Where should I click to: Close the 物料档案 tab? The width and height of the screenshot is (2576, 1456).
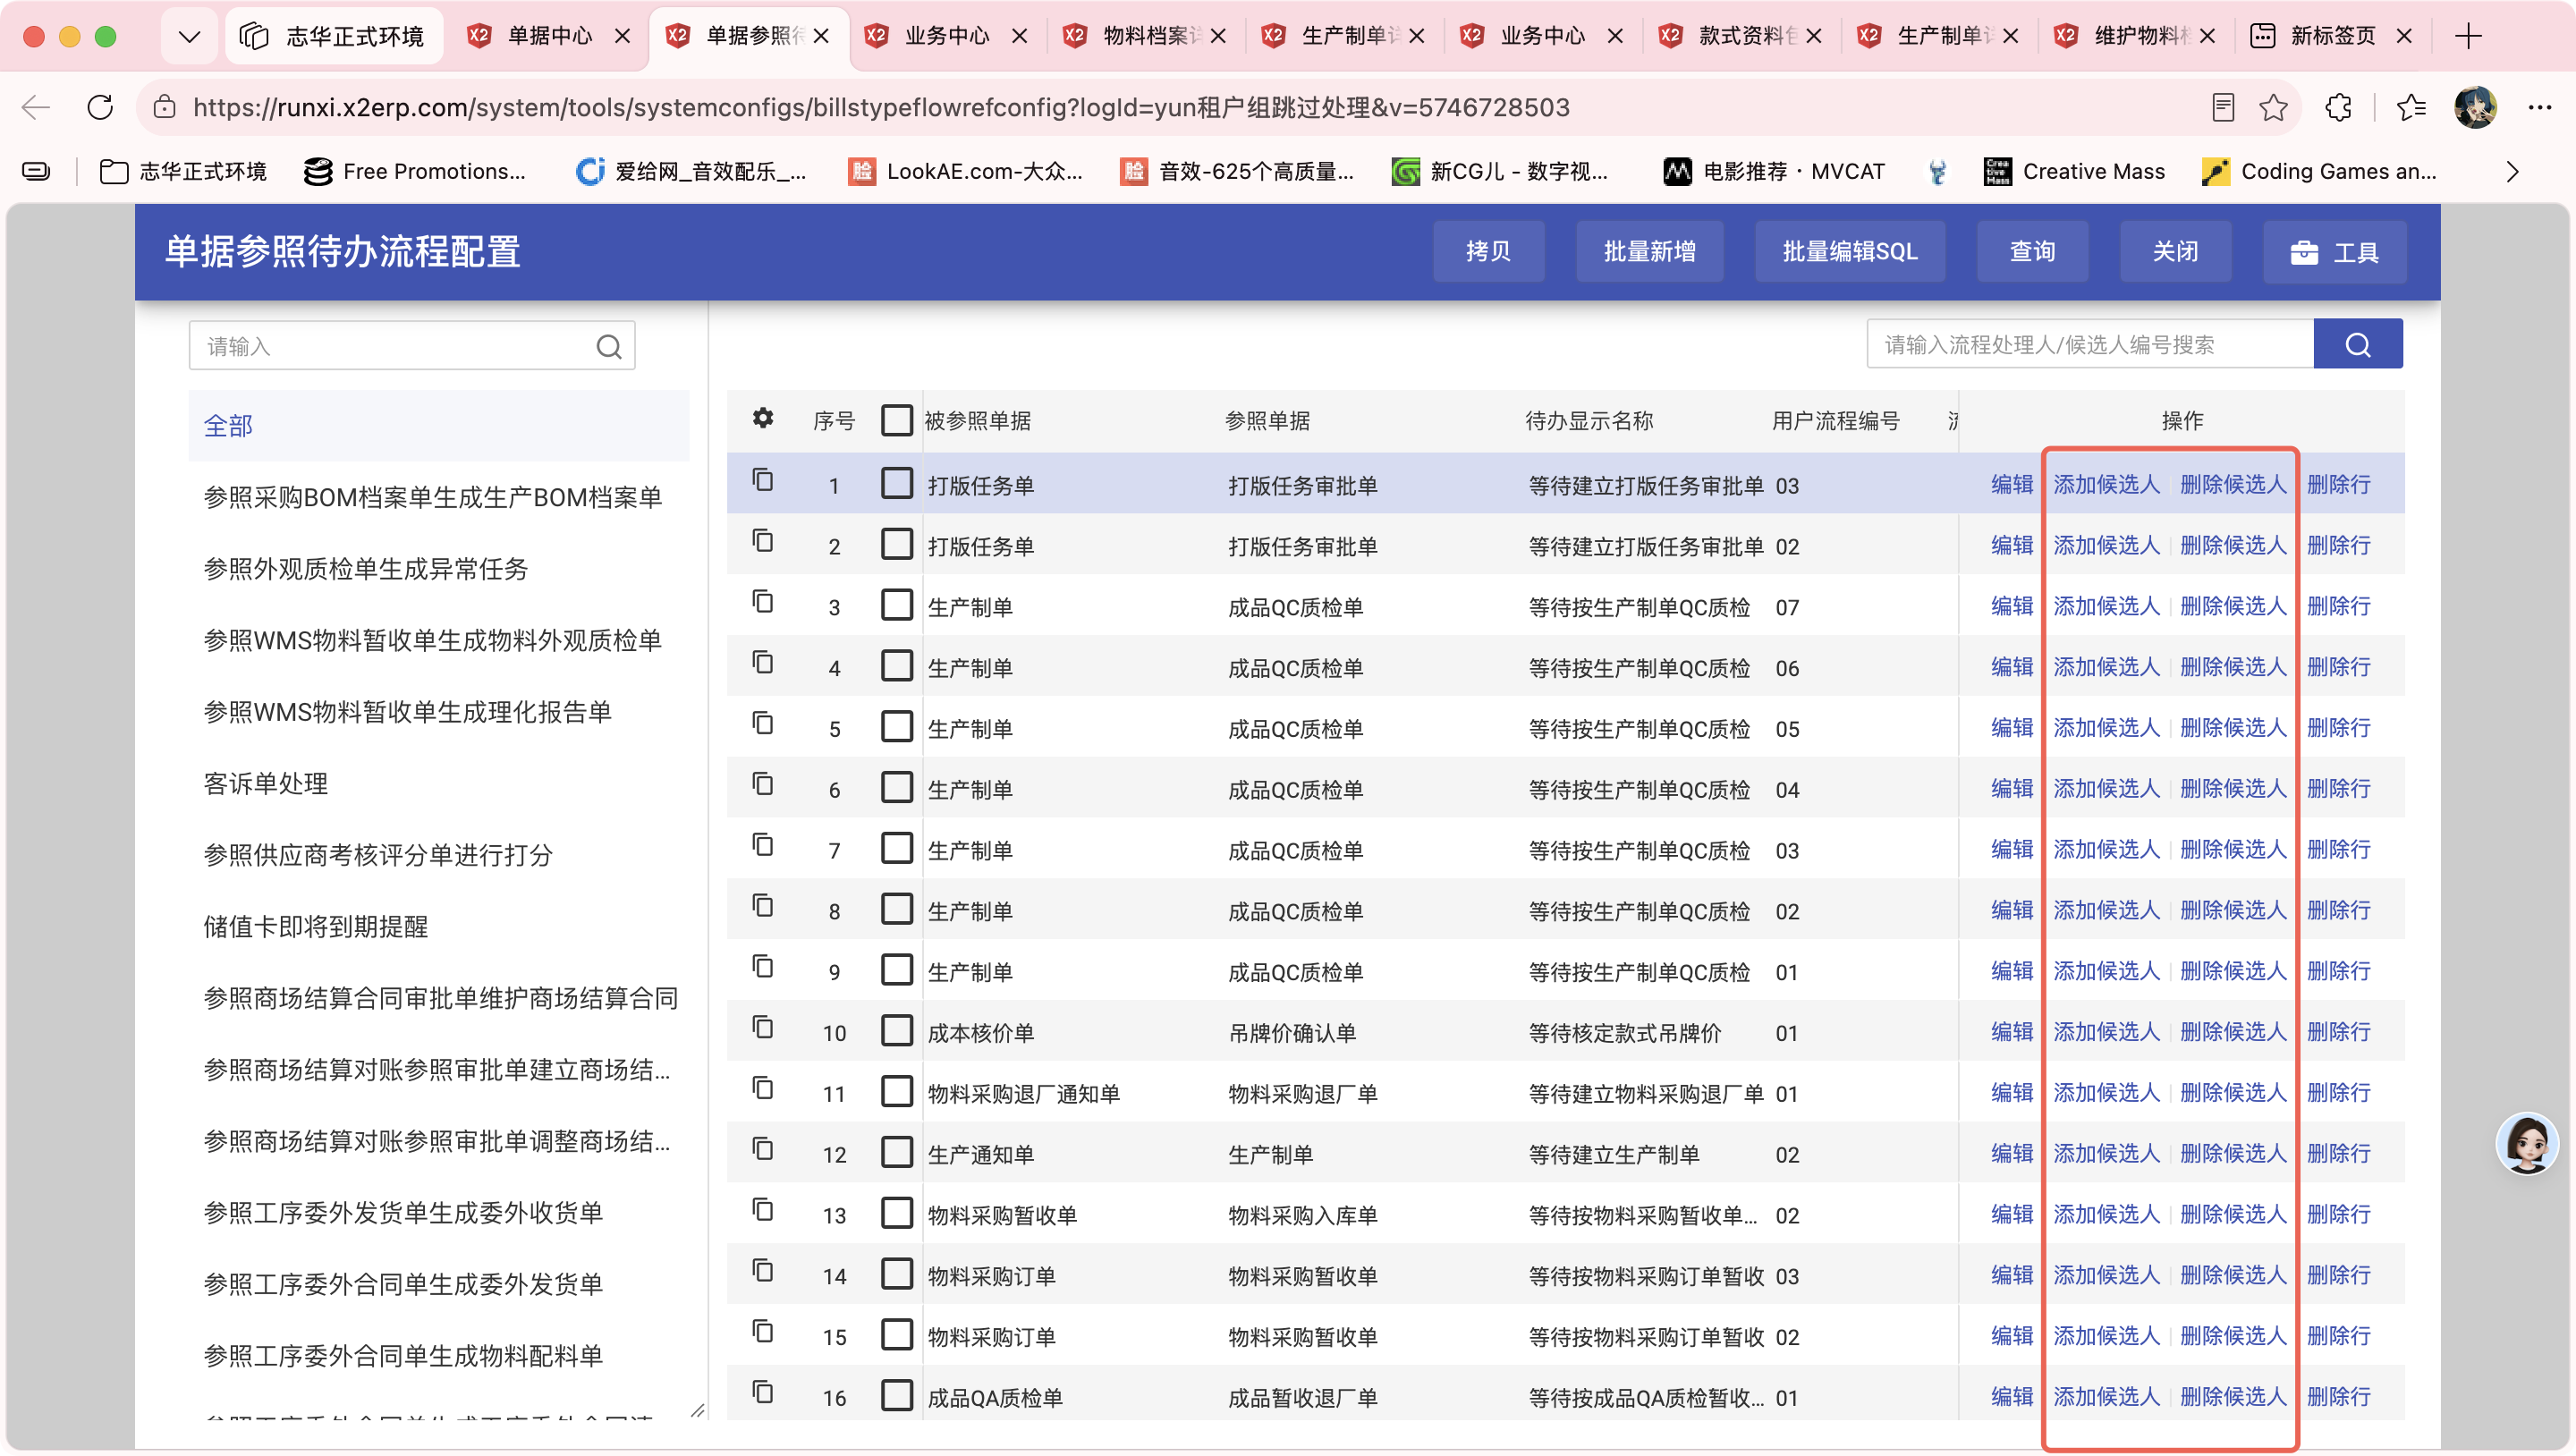[1218, 36]
